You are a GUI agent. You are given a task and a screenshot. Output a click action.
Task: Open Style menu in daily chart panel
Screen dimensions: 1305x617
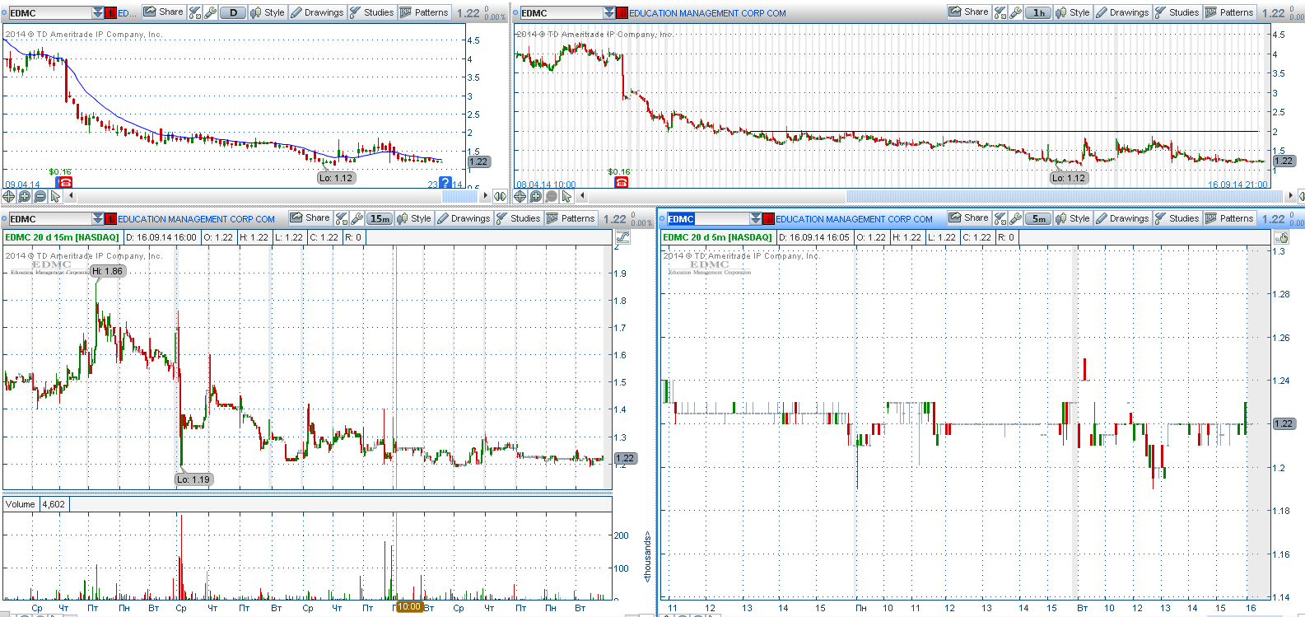[268, 12]
